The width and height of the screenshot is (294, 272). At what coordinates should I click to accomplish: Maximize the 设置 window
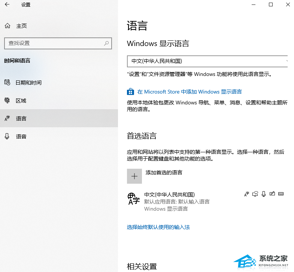271,4
